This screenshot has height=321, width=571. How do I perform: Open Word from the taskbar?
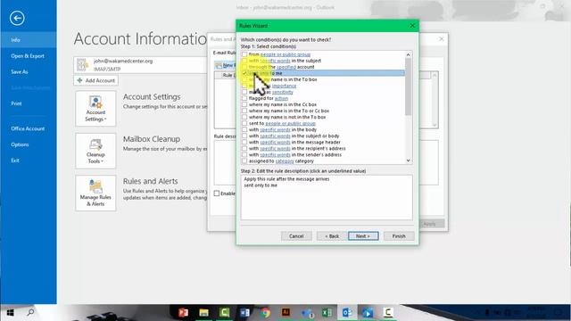[244, 313]
